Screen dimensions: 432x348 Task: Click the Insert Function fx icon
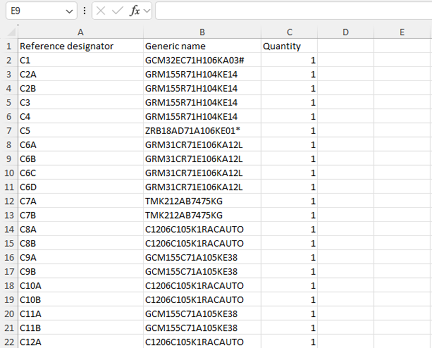tap(135, 11)
